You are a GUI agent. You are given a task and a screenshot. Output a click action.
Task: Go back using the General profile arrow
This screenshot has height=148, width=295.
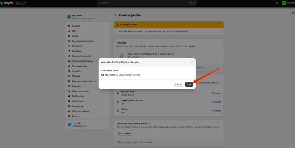click(x=116, y=15)
